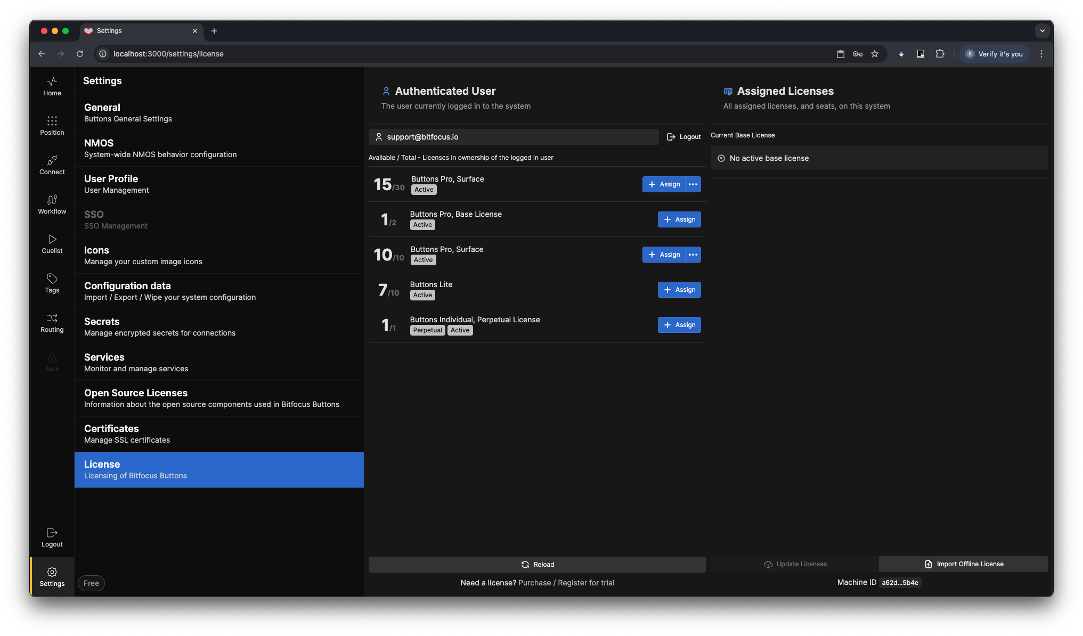View site information icon beside URL

pyautogui.click(x=103, y=54)
